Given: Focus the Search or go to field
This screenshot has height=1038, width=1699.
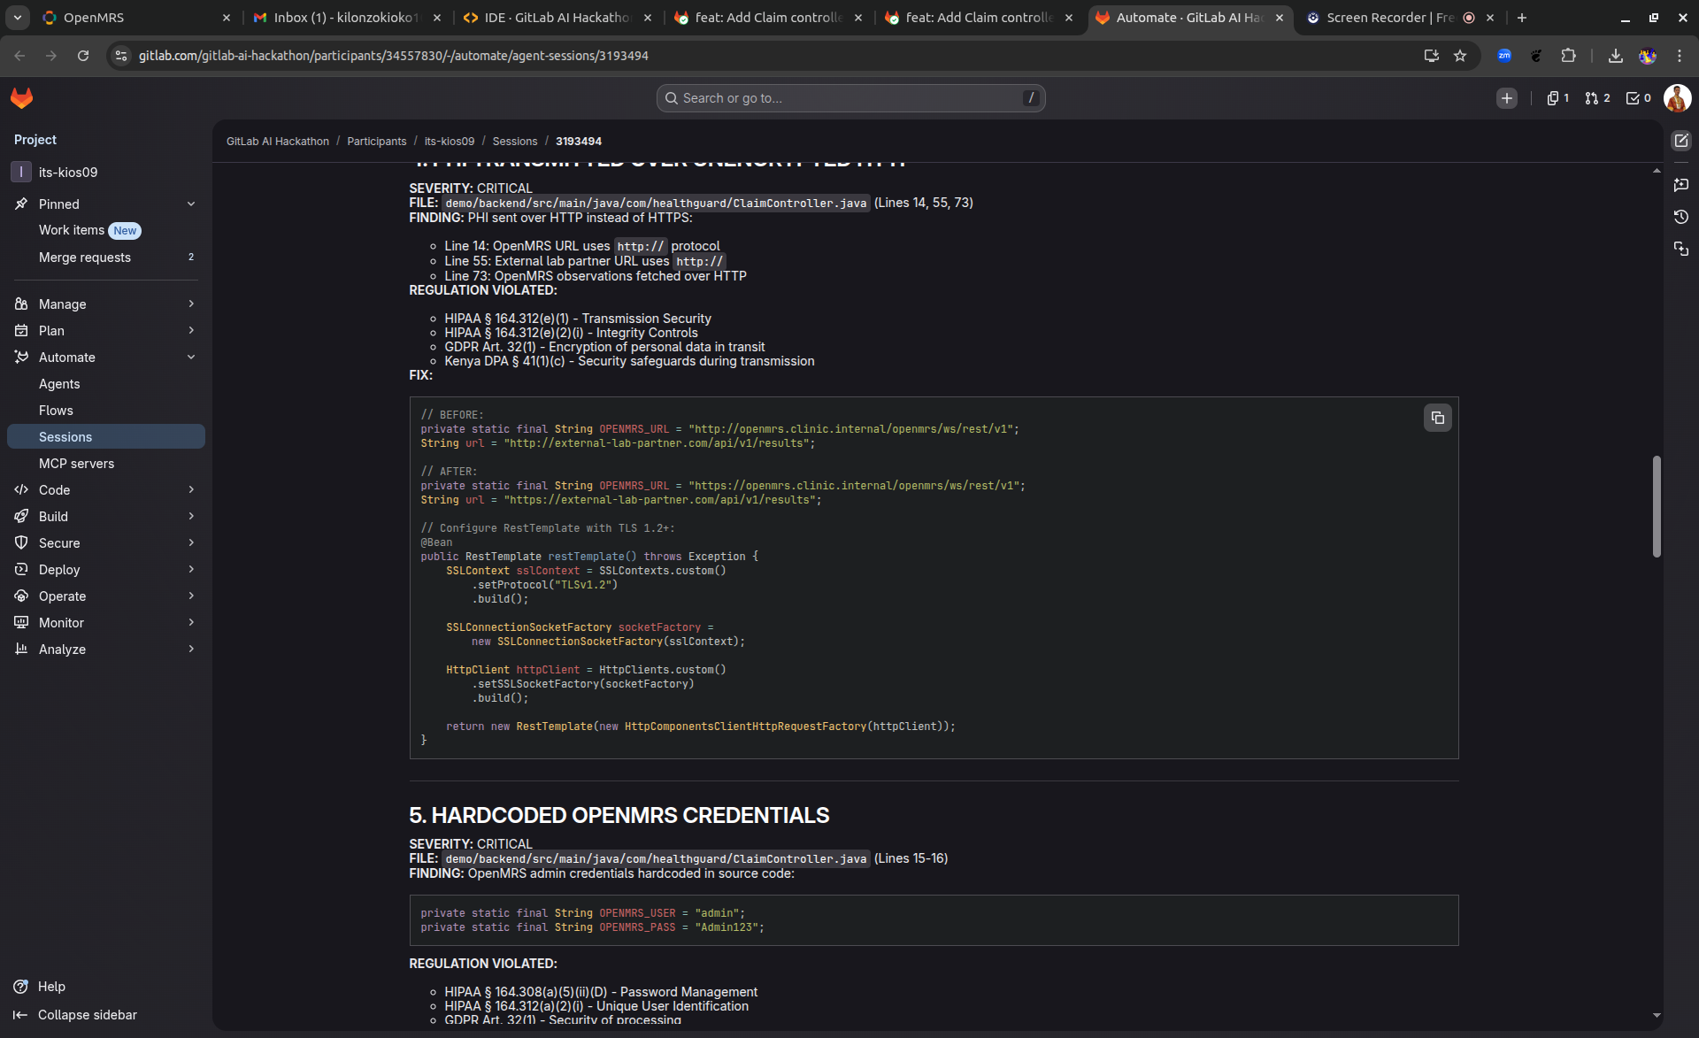Looking at the screenshot, I should click(849, 98).
